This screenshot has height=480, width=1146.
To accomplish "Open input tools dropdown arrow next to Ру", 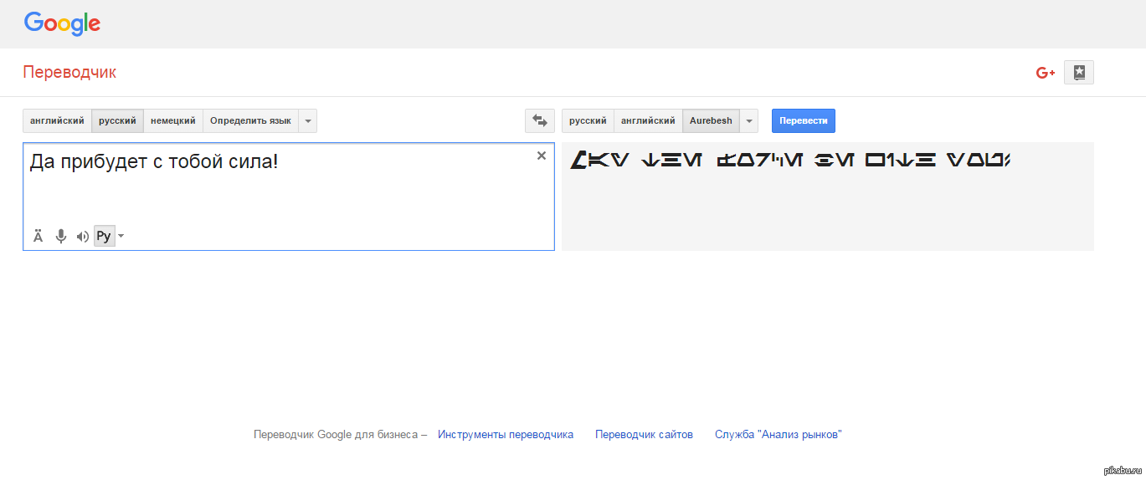I will tap(121, 237).
